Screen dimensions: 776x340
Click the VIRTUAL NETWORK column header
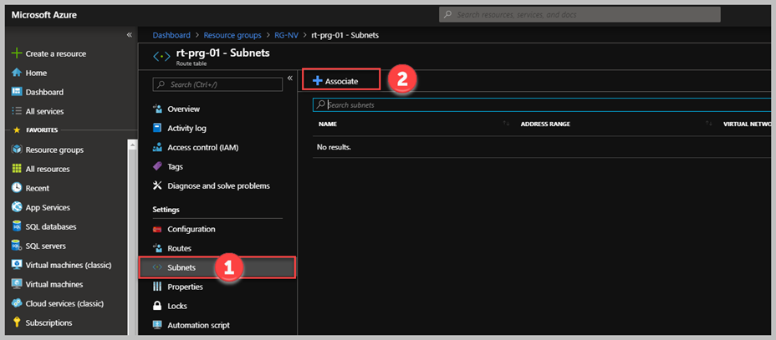pos(748,124)
